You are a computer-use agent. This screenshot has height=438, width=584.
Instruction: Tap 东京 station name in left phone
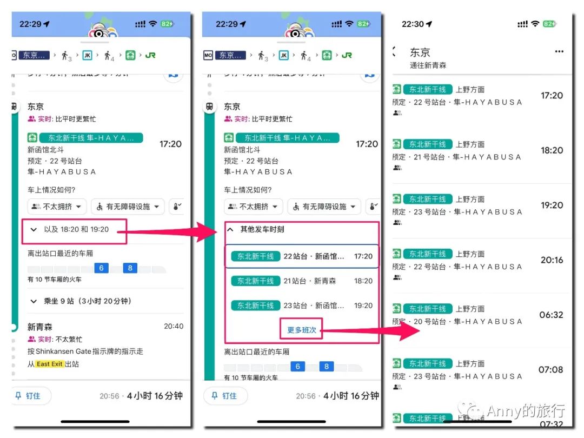(36, 107)
